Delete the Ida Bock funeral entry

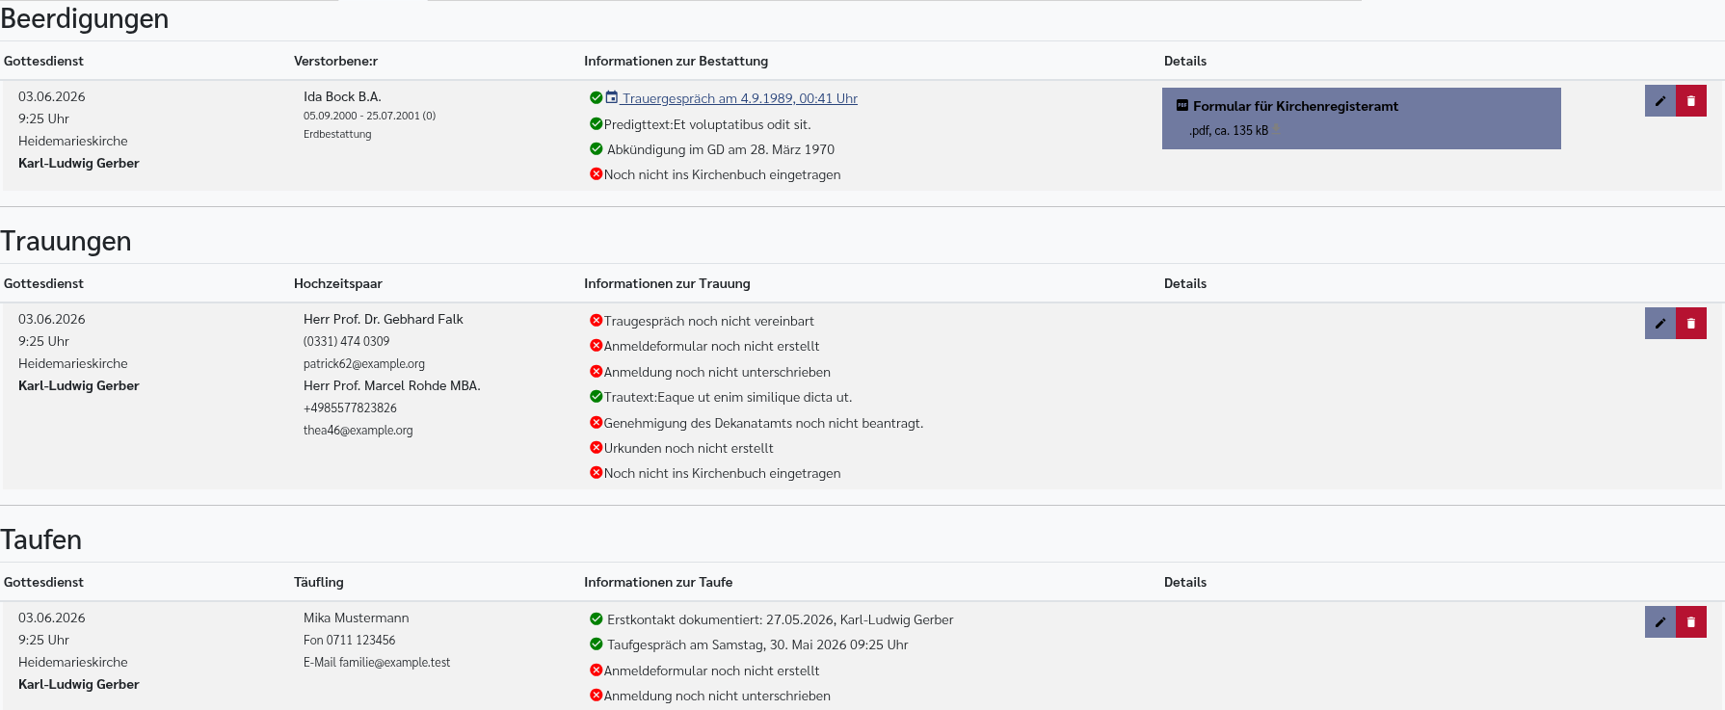1691,101
